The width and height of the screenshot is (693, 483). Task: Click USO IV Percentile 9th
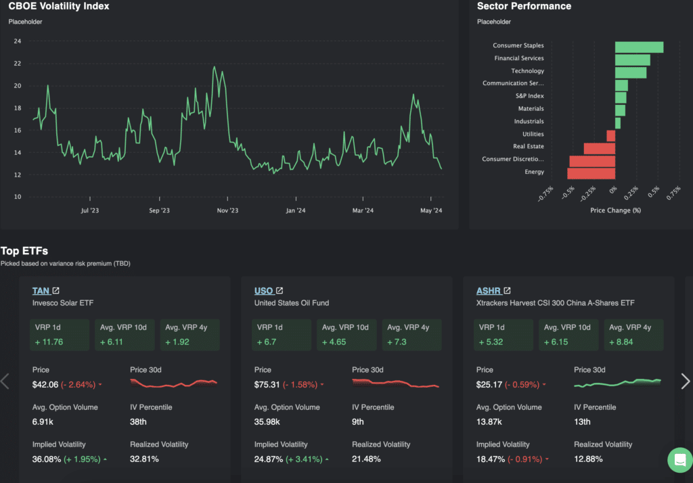[357, 421]
